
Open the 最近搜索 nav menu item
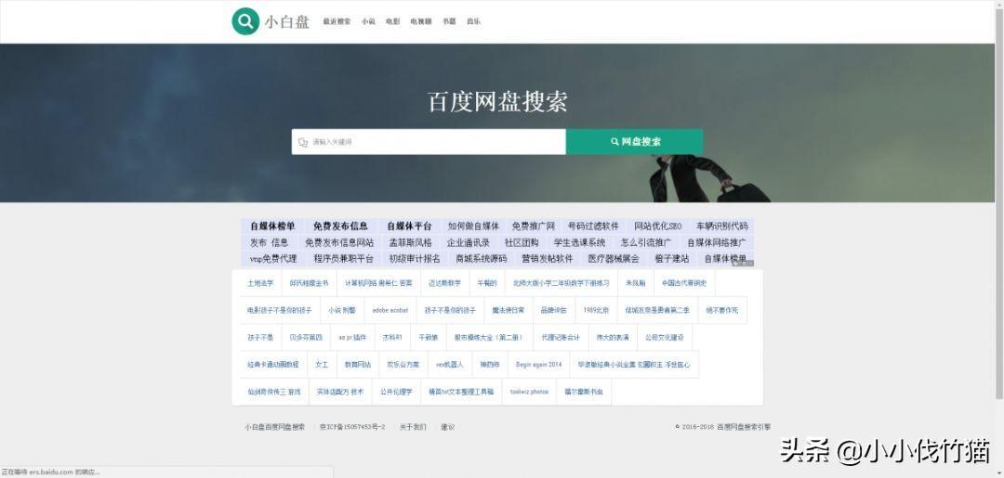pos(337,21)
